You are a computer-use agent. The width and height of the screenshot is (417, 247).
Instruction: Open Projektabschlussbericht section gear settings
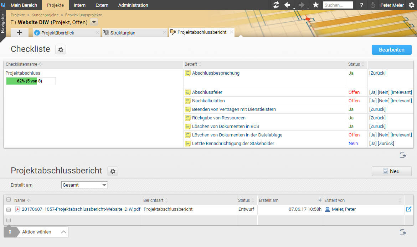pos(113,171)
